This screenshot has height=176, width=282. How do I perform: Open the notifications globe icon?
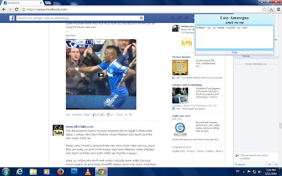point(186,18)
